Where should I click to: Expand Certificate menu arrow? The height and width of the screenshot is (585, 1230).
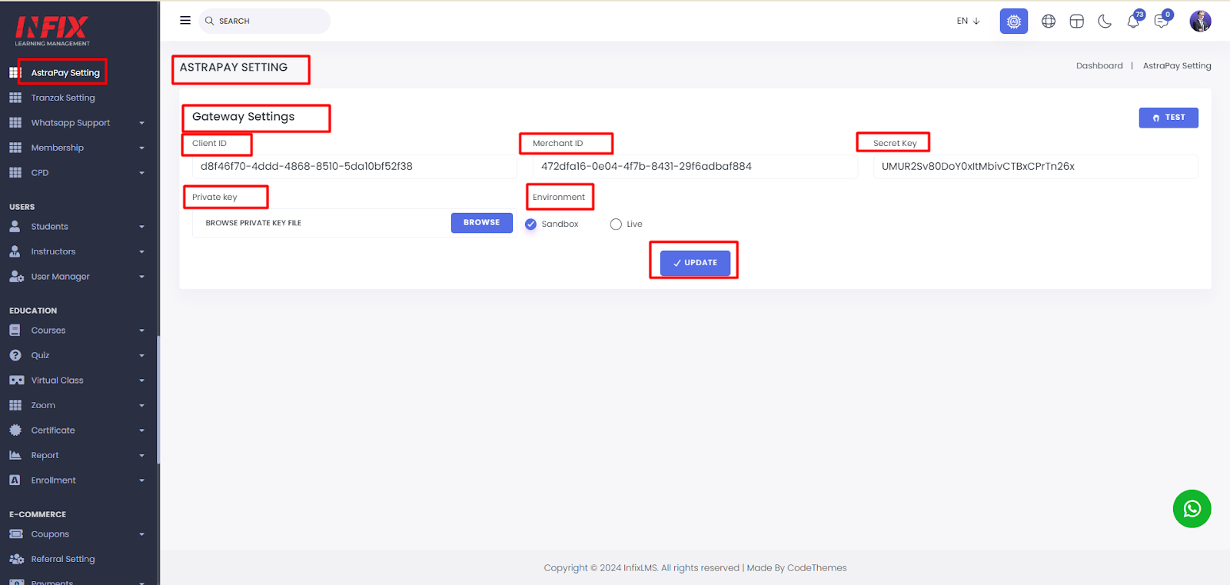(141, 430)
